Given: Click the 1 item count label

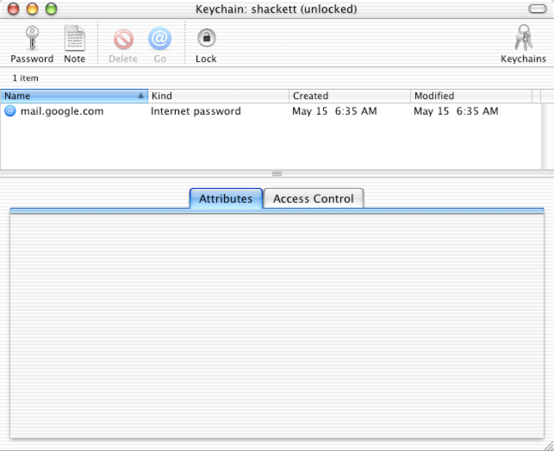Looking at the screenshot, I should [x=25, y=78].
